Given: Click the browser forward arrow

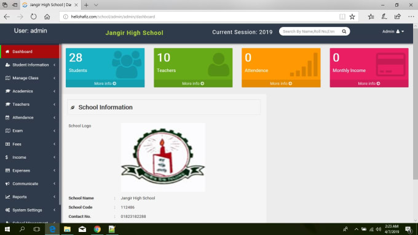Looking at the screenshot, I should tap(20, 17).
